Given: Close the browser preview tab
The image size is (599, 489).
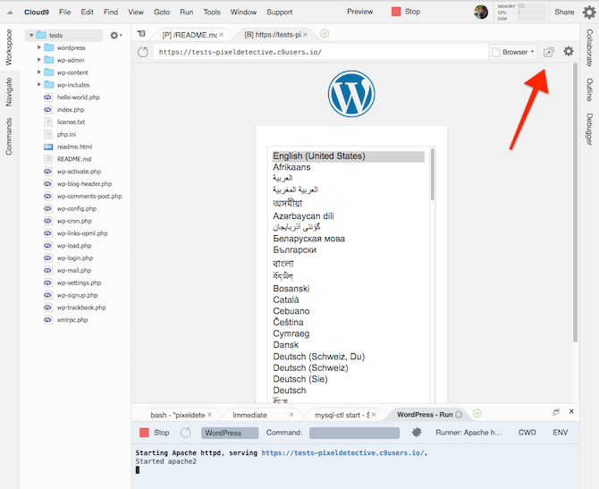Looking at the screenshot, I should coord(305,34).
